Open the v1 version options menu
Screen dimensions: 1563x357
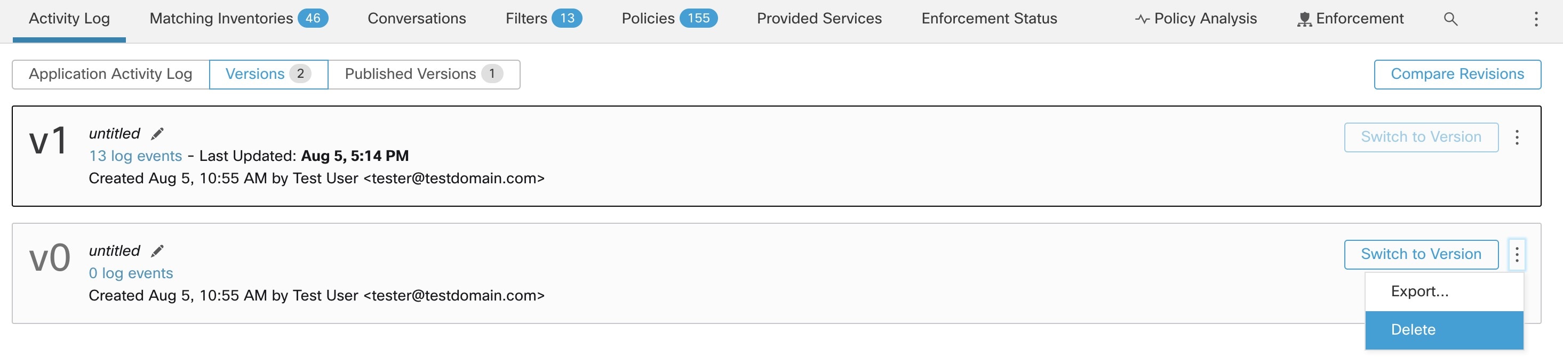[1517, 137]
